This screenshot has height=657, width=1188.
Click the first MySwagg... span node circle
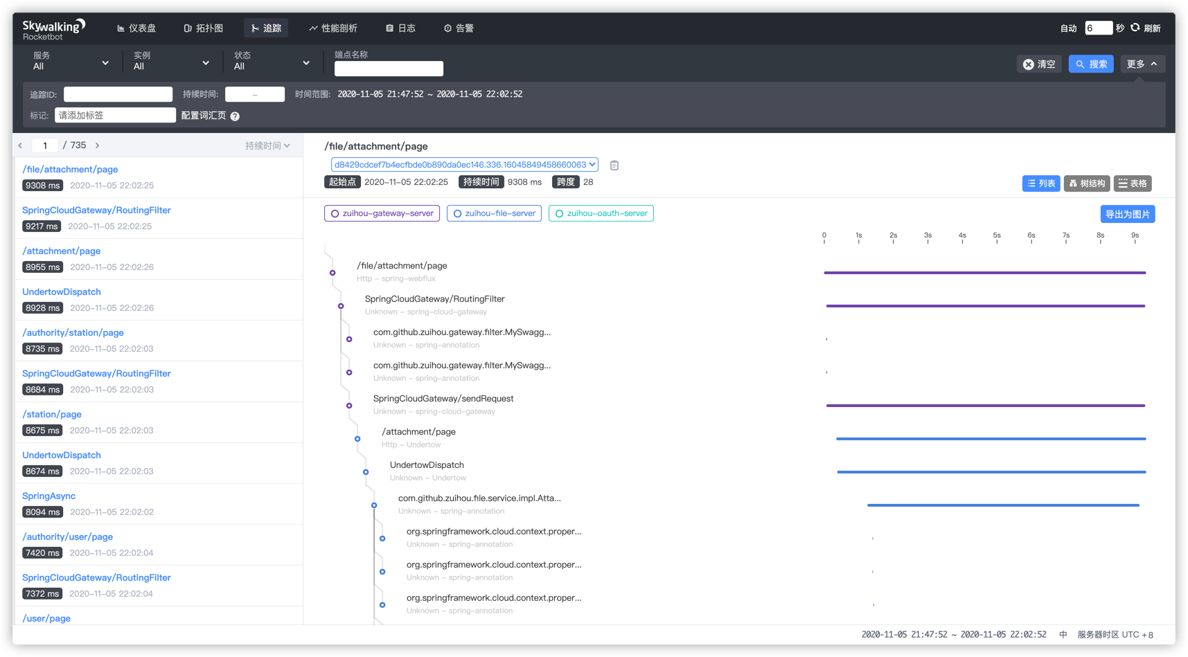coord(349,339)
